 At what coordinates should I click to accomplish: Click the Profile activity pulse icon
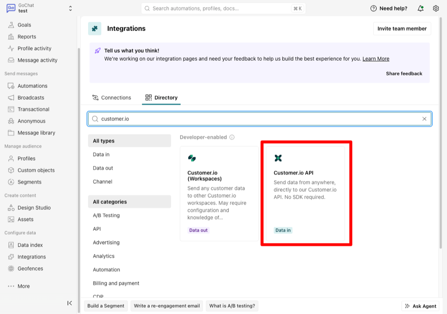coord(11,48)
